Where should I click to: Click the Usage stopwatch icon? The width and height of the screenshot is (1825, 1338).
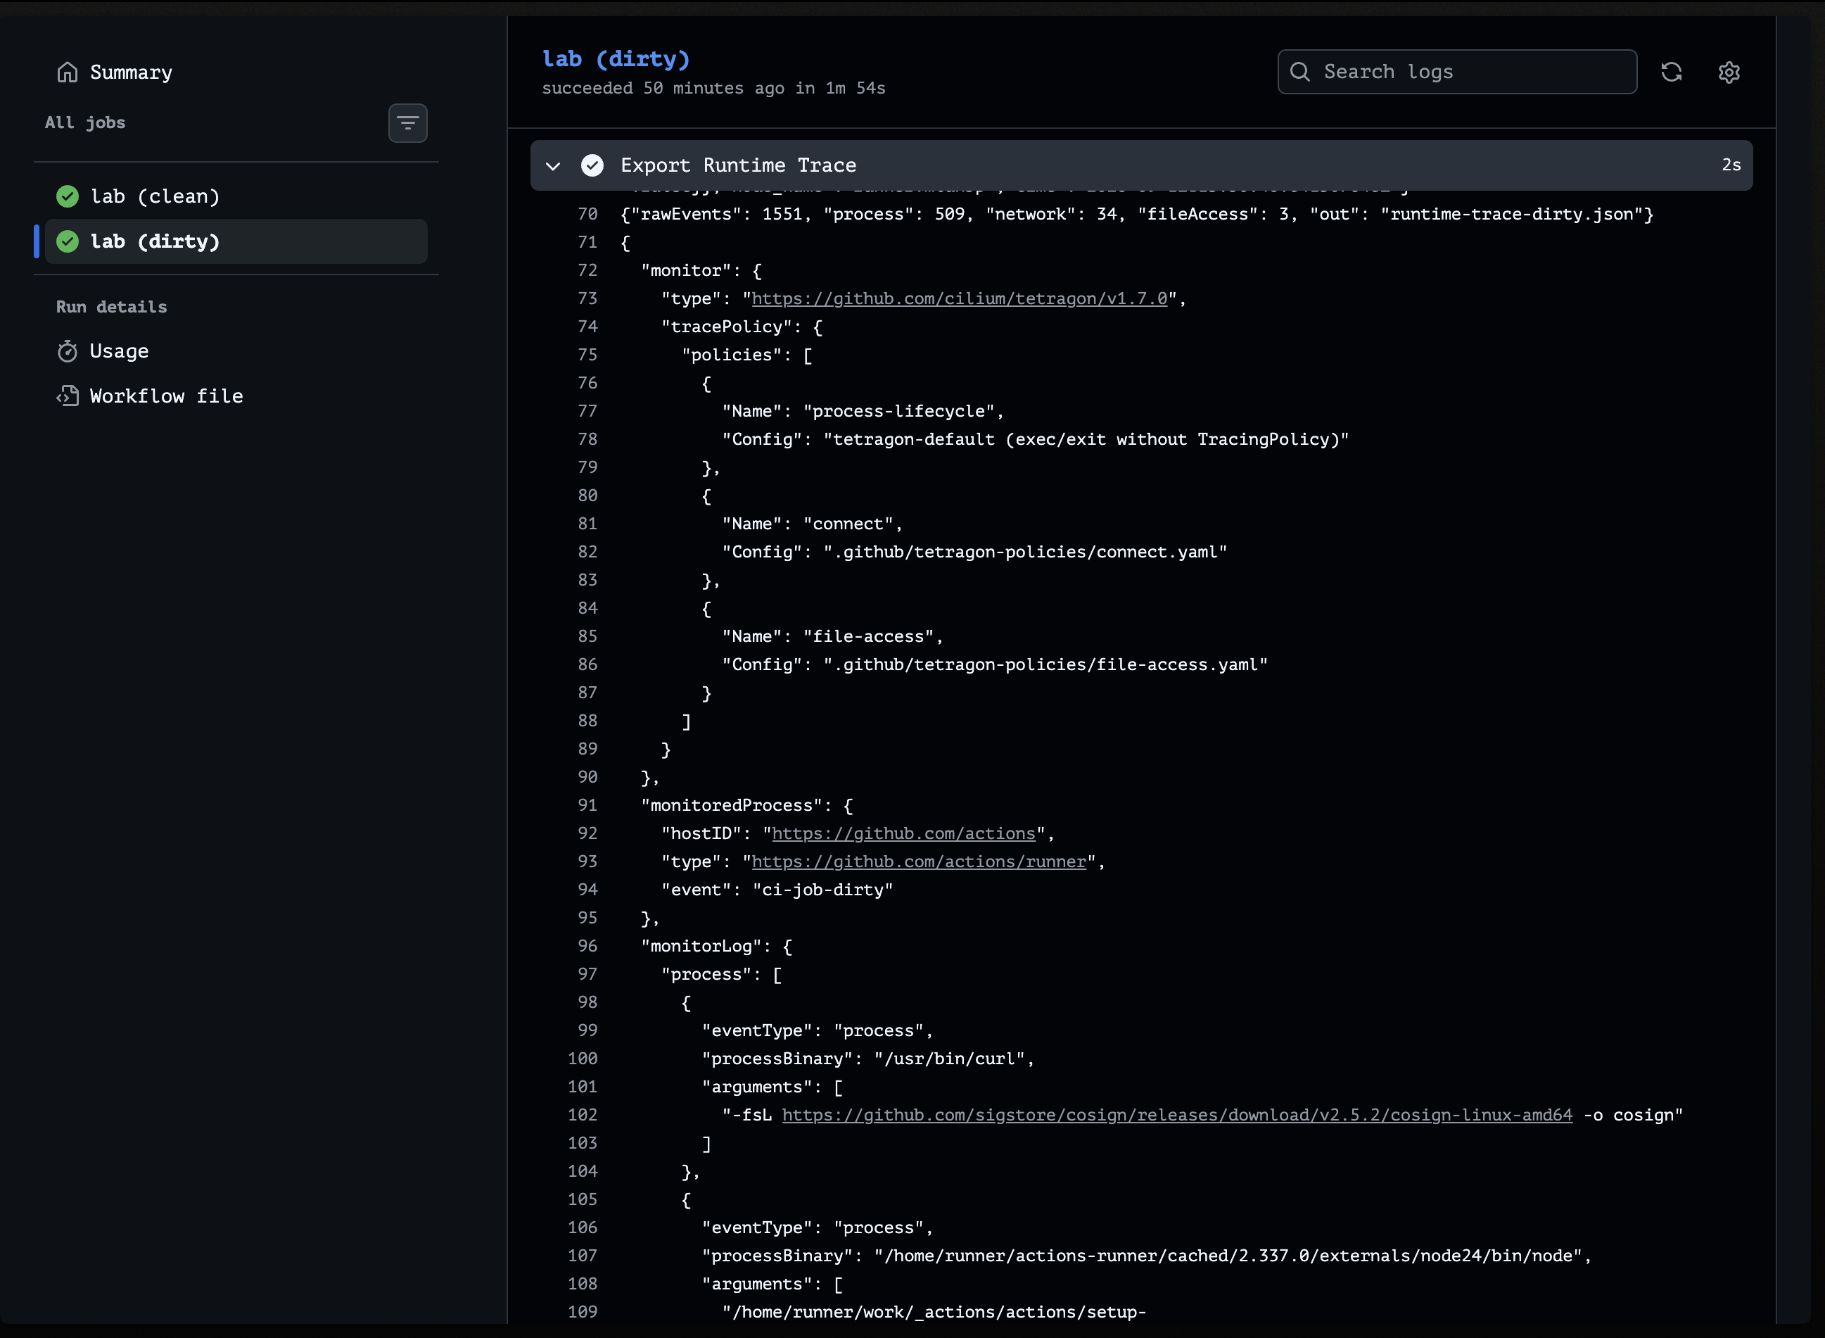point(68,351)
